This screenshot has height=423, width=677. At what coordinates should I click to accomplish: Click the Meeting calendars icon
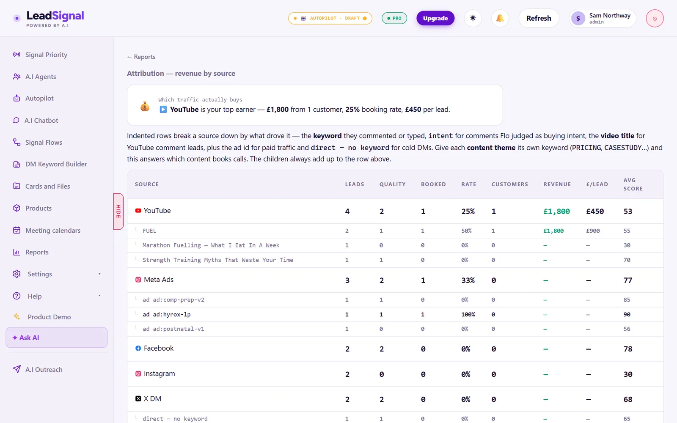tap(17, 230)
